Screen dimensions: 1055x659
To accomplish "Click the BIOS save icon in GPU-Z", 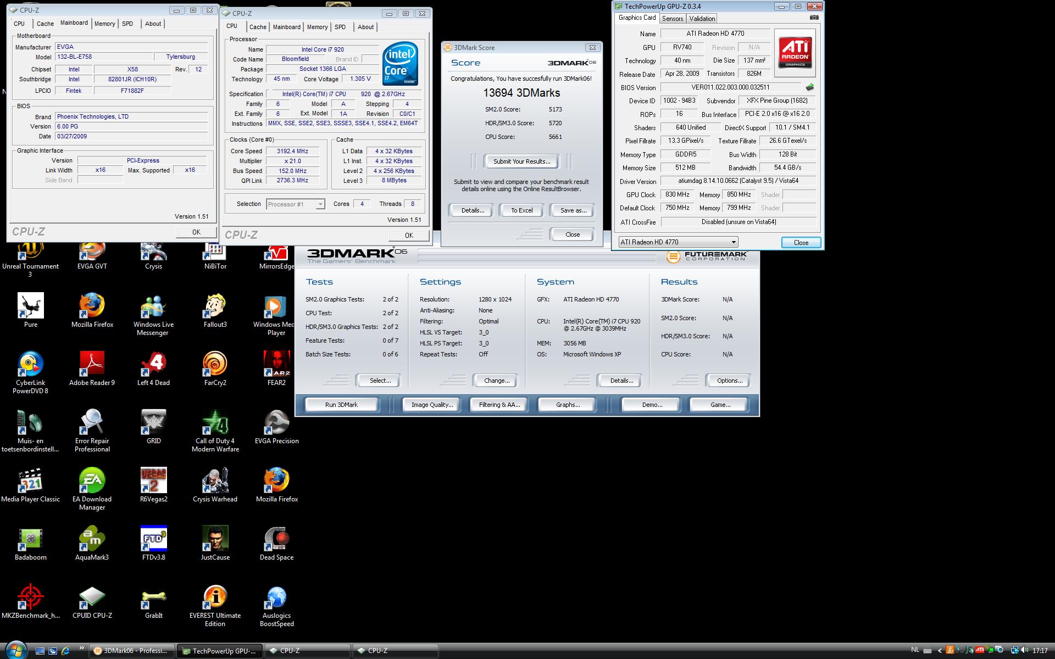I will point(809,87).
